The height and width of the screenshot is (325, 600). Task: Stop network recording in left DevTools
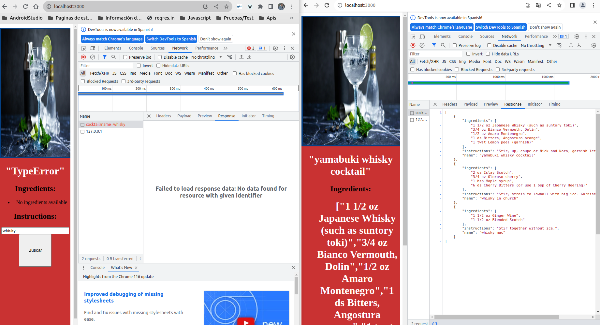[x=83, y=57]
